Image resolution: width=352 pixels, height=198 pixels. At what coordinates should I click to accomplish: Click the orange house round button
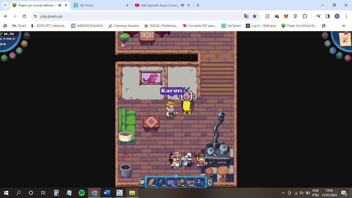24,44
